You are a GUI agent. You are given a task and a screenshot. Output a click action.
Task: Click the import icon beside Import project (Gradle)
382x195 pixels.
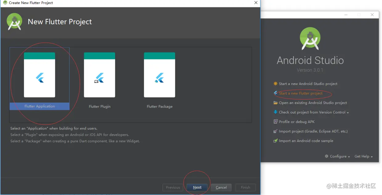275,131
